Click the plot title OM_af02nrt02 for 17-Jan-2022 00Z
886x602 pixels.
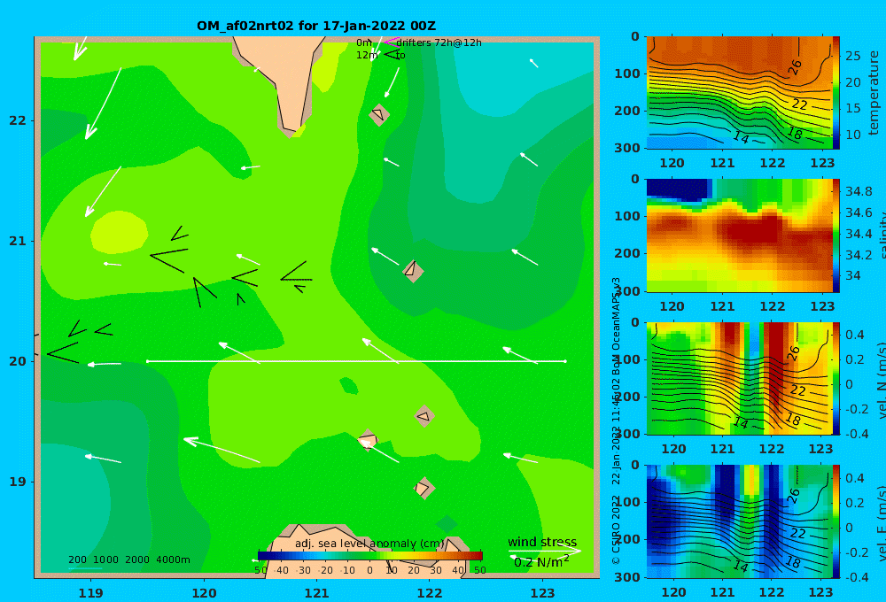coord(316,26)
